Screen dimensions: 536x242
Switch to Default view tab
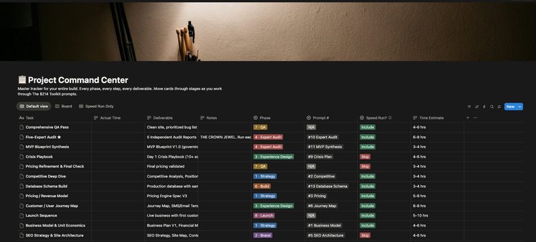(x=34, y=107)
